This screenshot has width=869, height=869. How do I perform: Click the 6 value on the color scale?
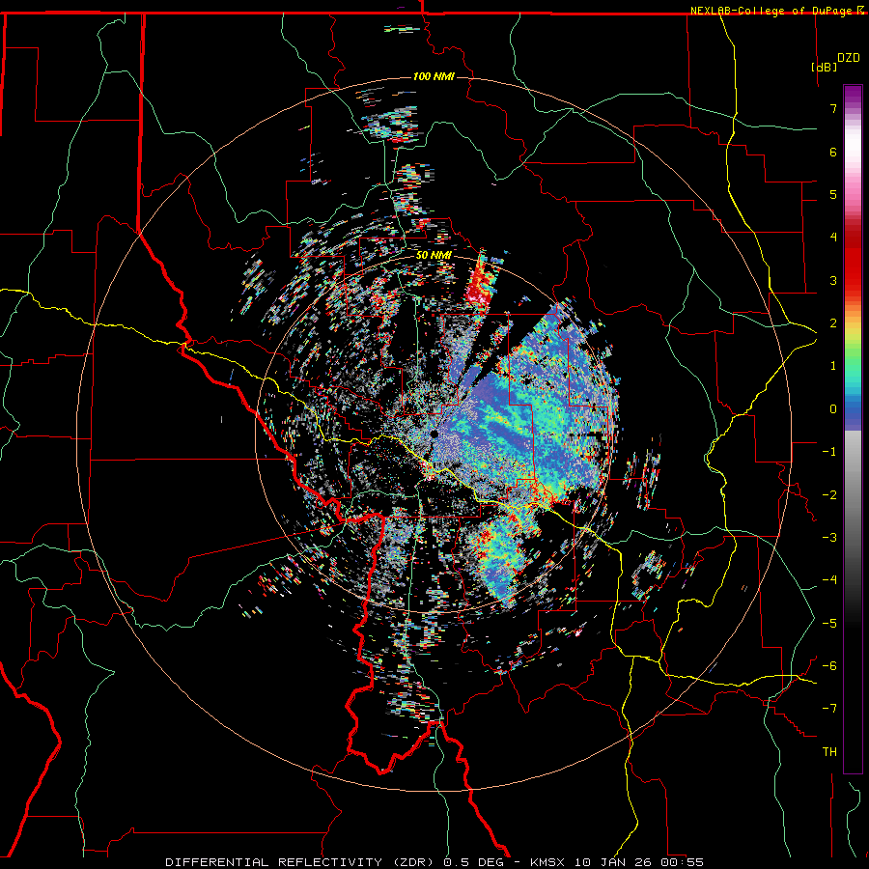pos(833,152)
